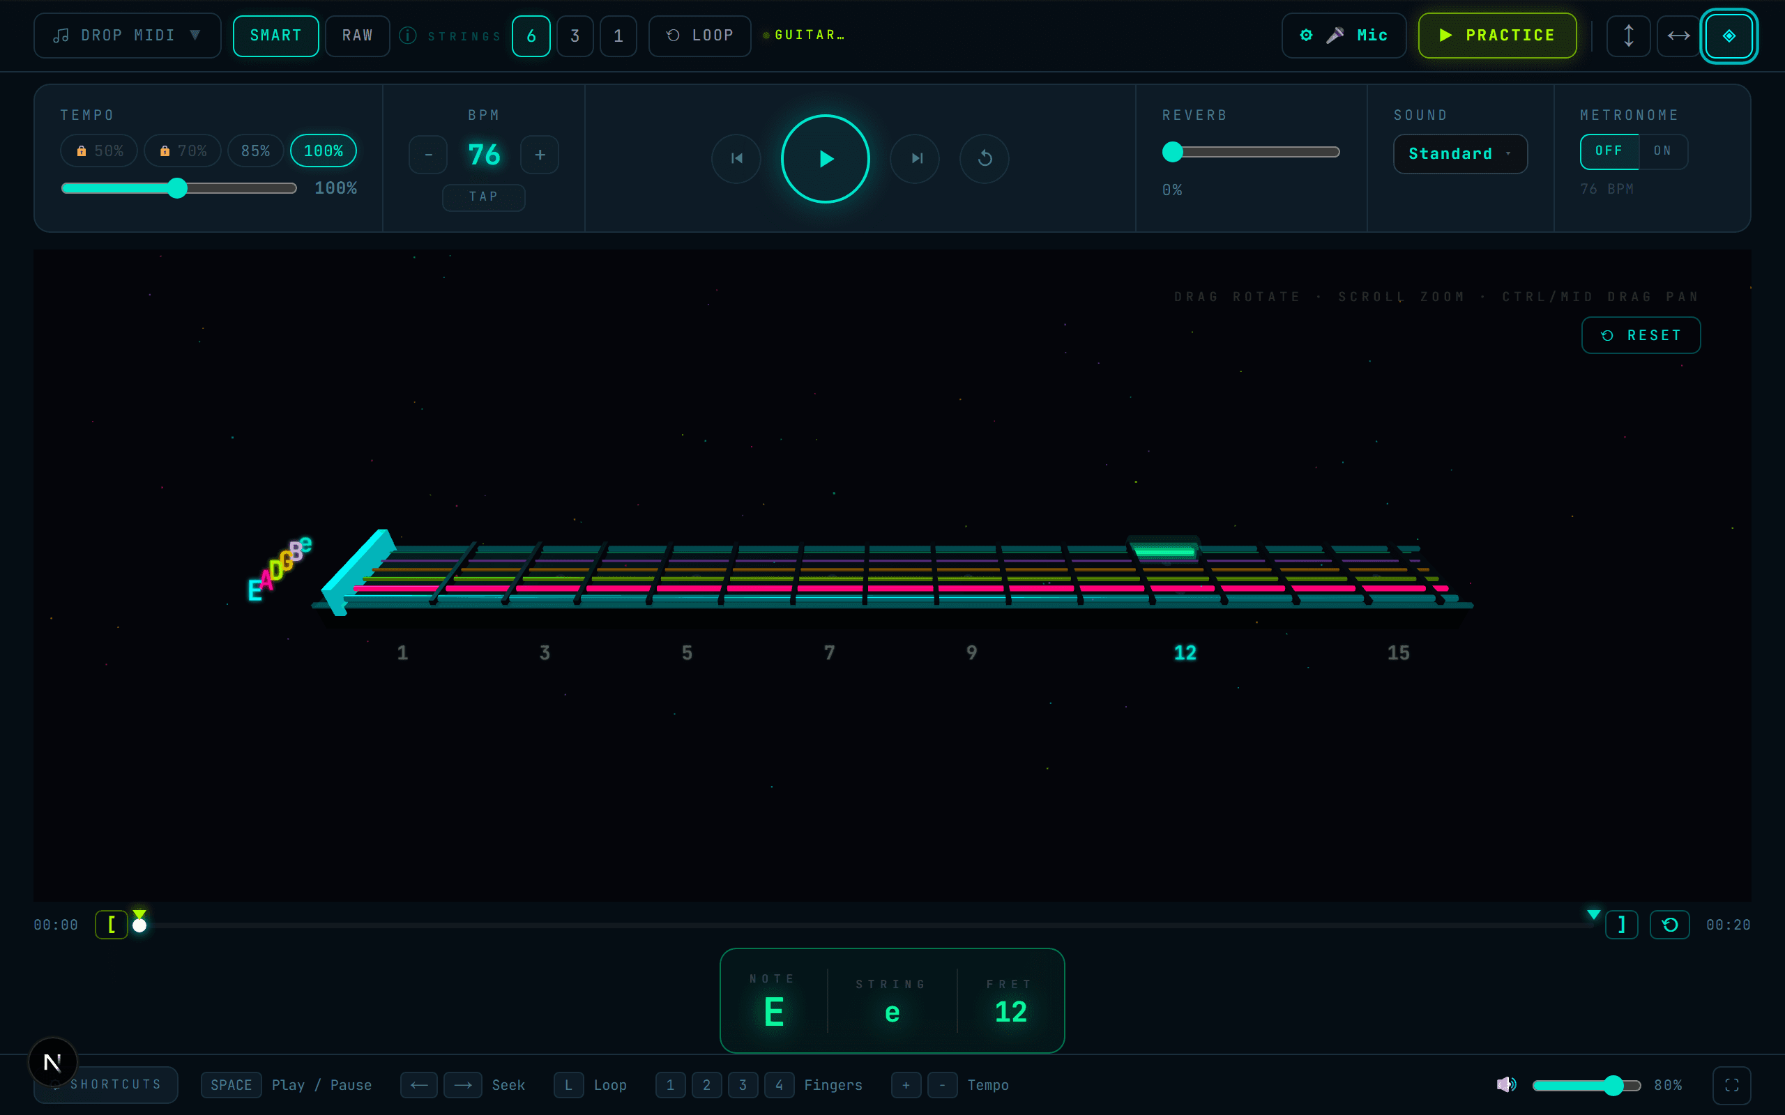Viewport: 1785px width, 1115px height.
Task: Click the timeline playhead handle
Action: tap(139, 925)
